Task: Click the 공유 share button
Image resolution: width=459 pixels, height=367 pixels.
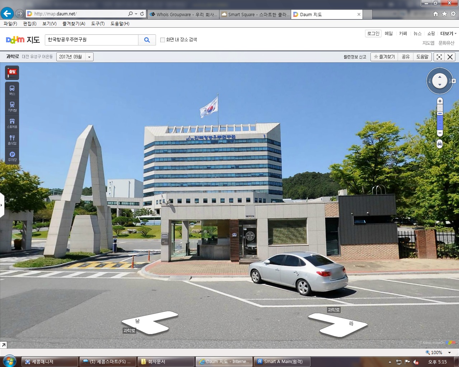Action: [x=406, y=57]
